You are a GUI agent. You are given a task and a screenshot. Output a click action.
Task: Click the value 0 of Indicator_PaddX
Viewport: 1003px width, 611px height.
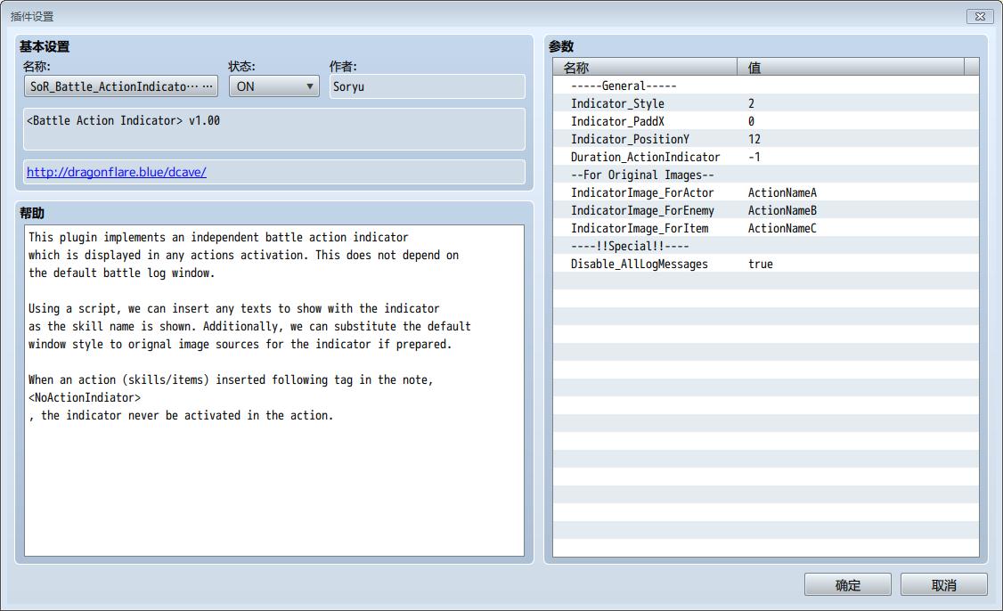751,121
